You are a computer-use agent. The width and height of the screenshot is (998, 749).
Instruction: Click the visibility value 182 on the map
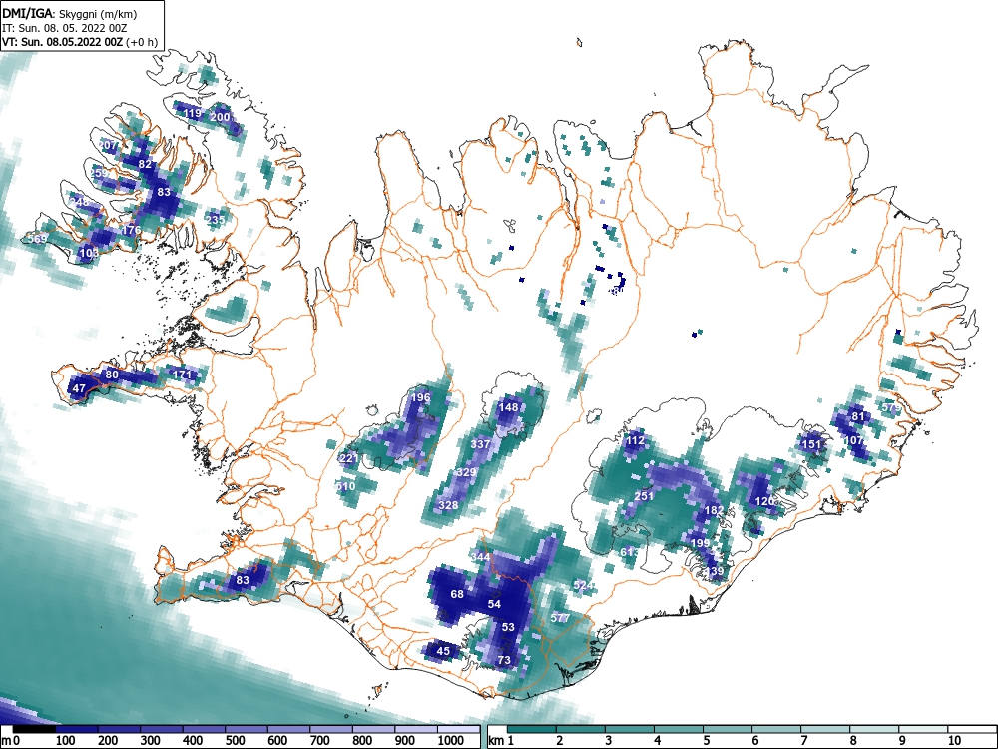coord(715,510)
